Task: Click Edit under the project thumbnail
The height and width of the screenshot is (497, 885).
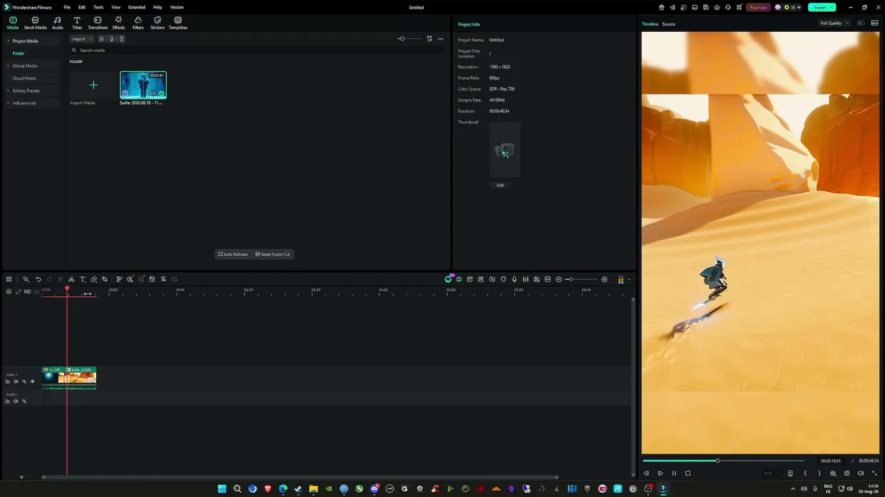Action: point(500,185)
